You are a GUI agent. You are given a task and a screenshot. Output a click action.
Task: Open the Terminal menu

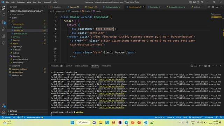47,2
